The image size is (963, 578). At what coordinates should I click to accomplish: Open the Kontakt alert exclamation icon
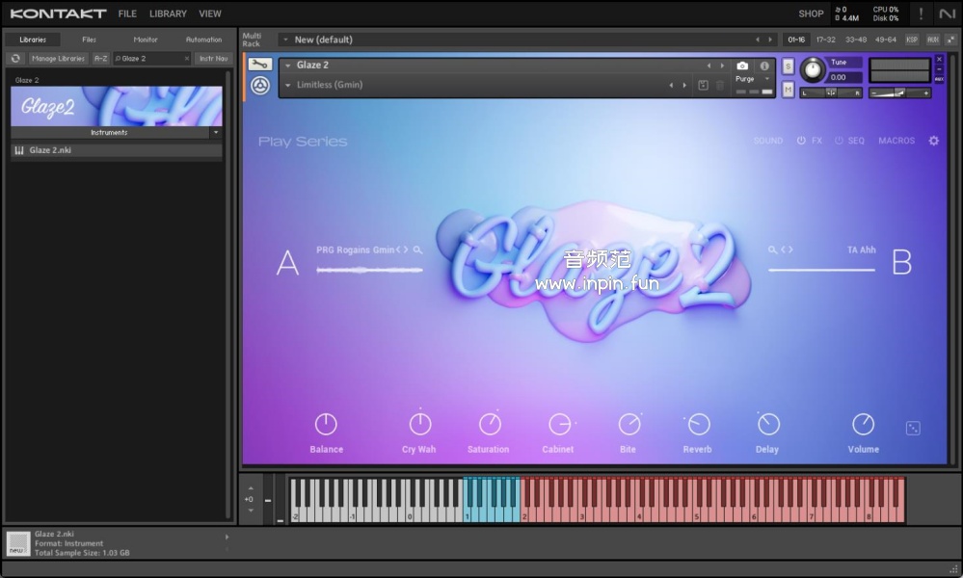(920, 13)
